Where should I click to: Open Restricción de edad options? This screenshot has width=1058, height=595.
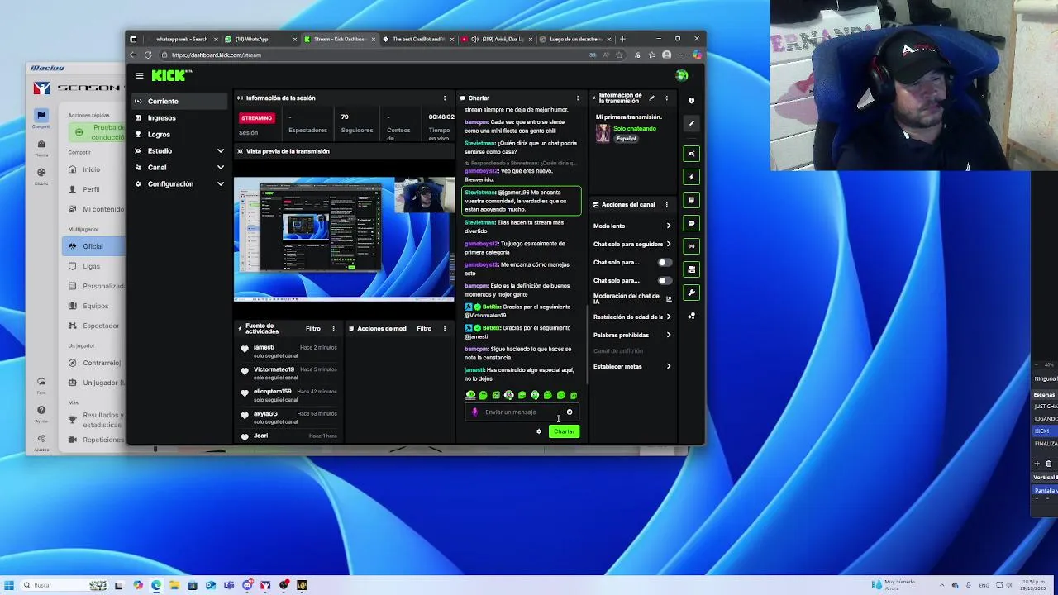[x=632, y=317]
